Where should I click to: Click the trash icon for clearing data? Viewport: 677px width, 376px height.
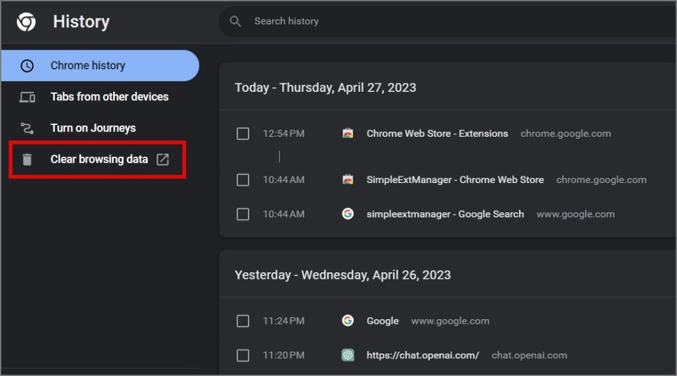click(x=27, y=159)
